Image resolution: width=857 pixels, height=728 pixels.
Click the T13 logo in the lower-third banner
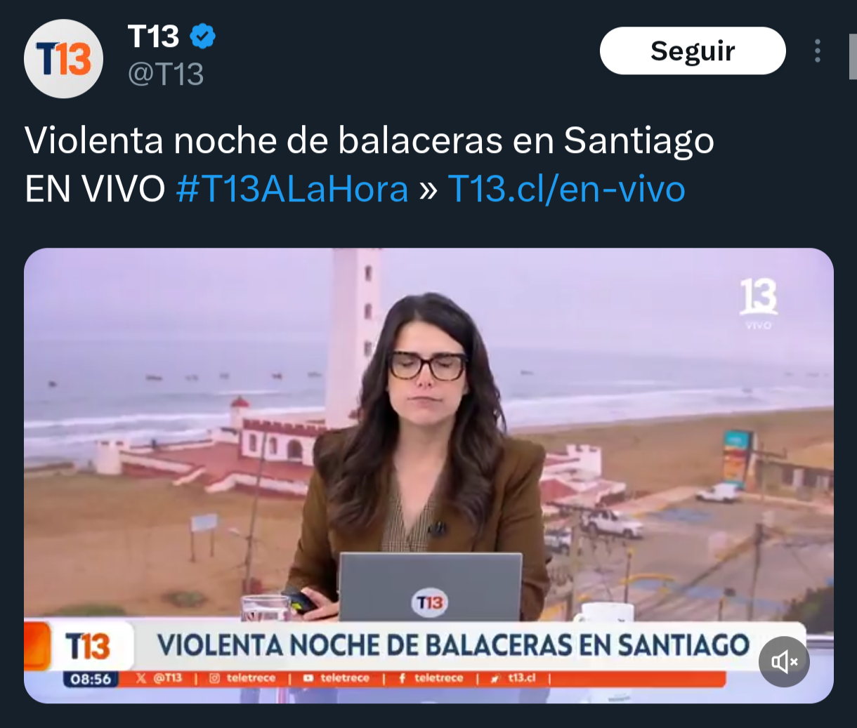coord(87,646)
